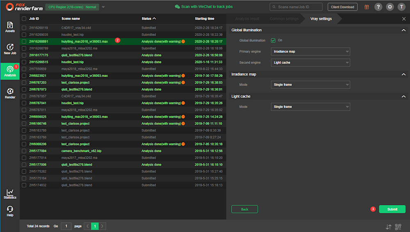410x232 pixels.
Task: Collapse the Light cache section
Action: pos(403,97)
